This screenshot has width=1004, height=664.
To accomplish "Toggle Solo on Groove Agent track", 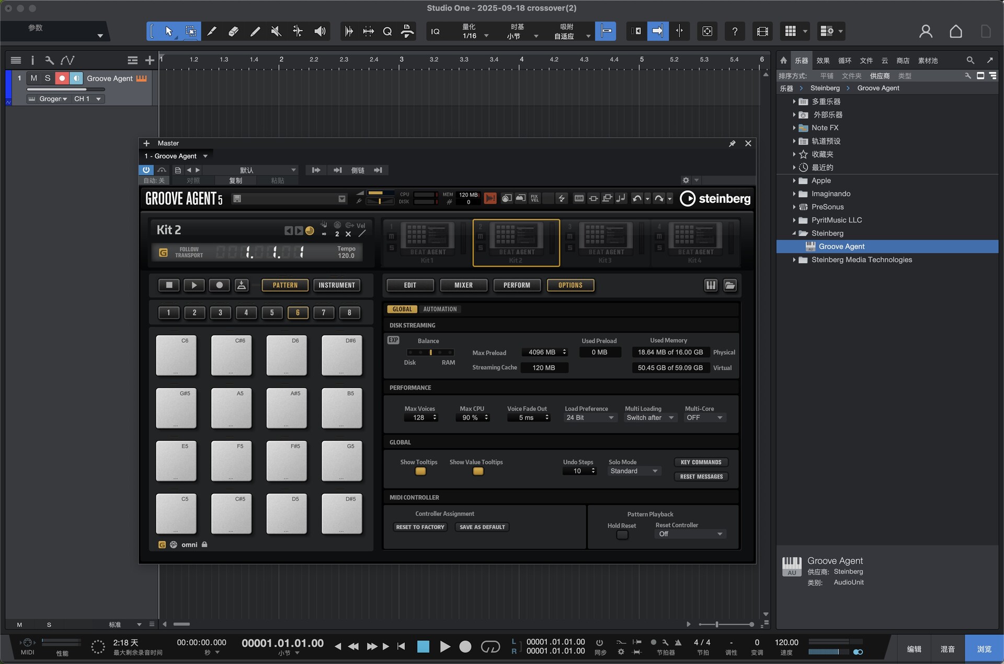I will tap(48, 78).
